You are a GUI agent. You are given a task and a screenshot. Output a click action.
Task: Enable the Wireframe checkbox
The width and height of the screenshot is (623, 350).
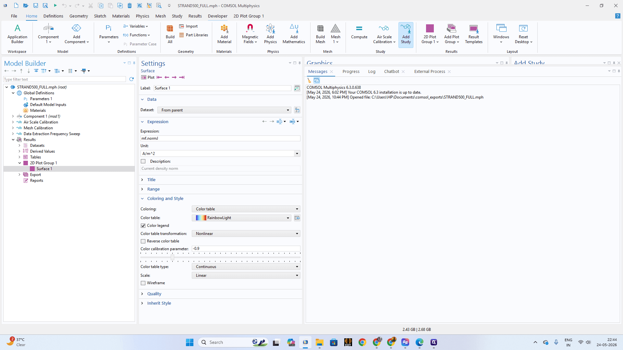tap(143, 283)
